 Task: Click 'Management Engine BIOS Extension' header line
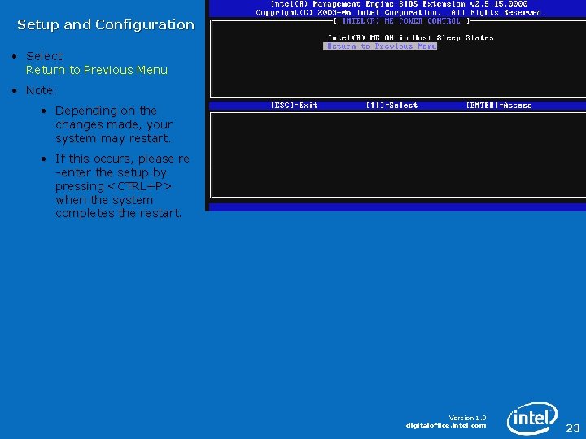(399, 4)
